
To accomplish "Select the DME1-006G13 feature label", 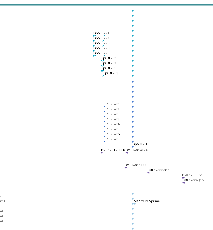I will (x=193, y=175).
